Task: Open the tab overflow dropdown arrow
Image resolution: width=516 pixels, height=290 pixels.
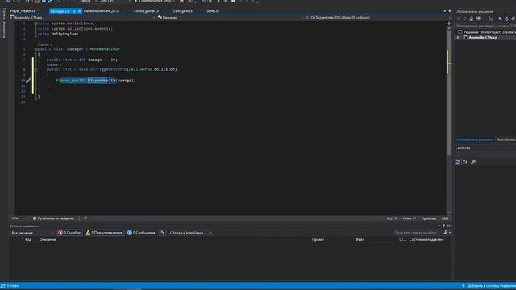Action: pos(444,11)
